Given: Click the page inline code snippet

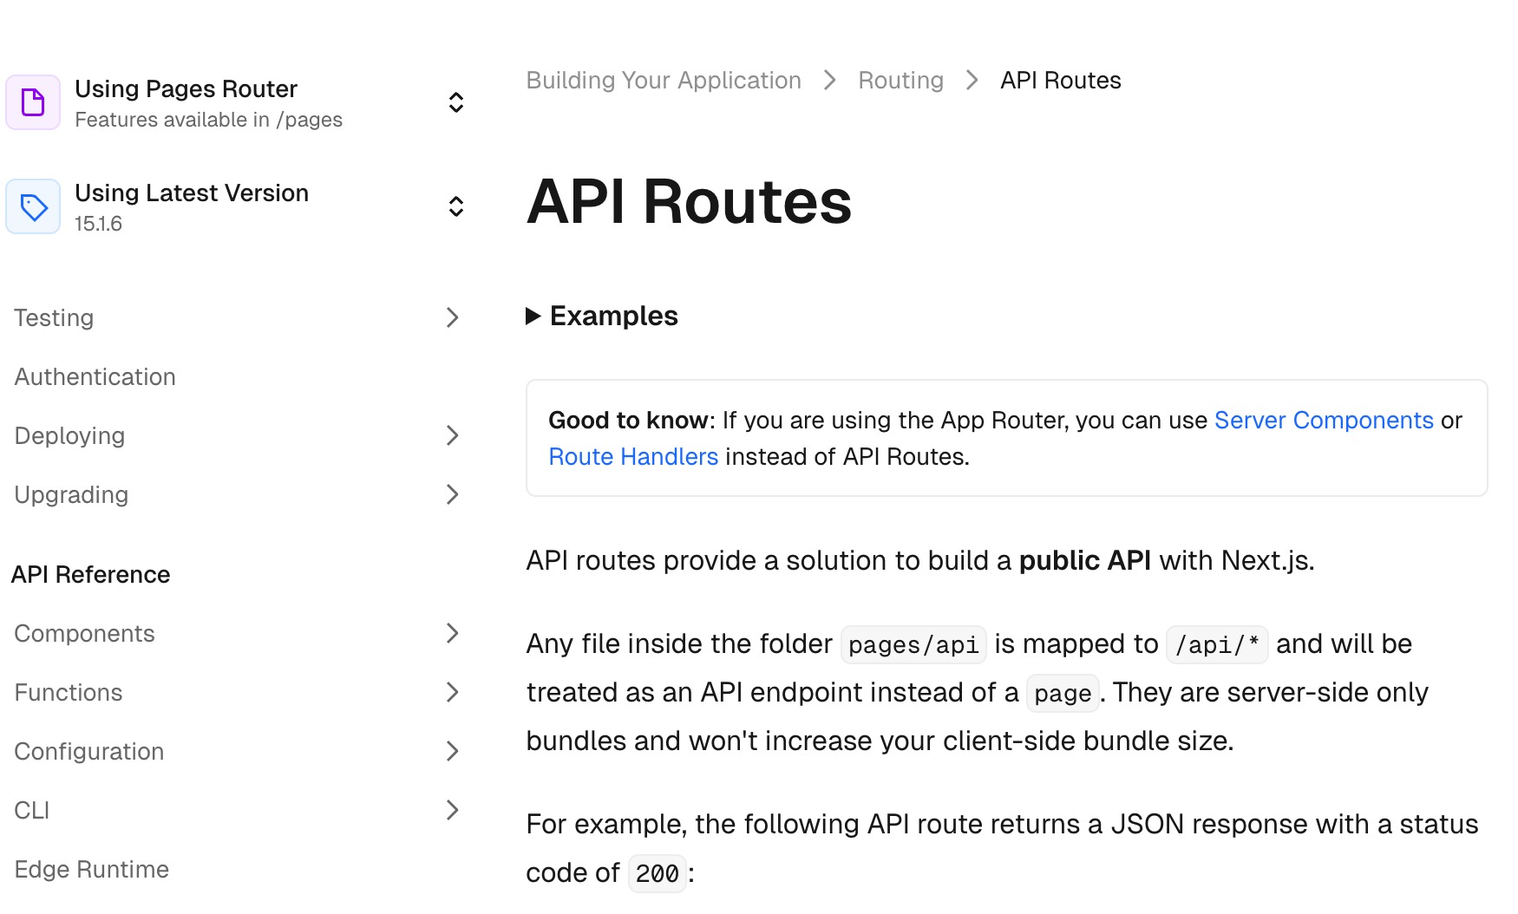Looking at the screenshot, I should pyautogui.click(x=1063, y=693).
